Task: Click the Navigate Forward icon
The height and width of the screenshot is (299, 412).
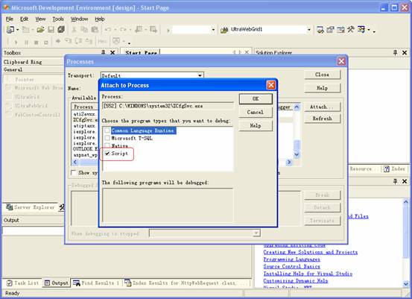Action: pyautogui.click(x=153, y=30)
